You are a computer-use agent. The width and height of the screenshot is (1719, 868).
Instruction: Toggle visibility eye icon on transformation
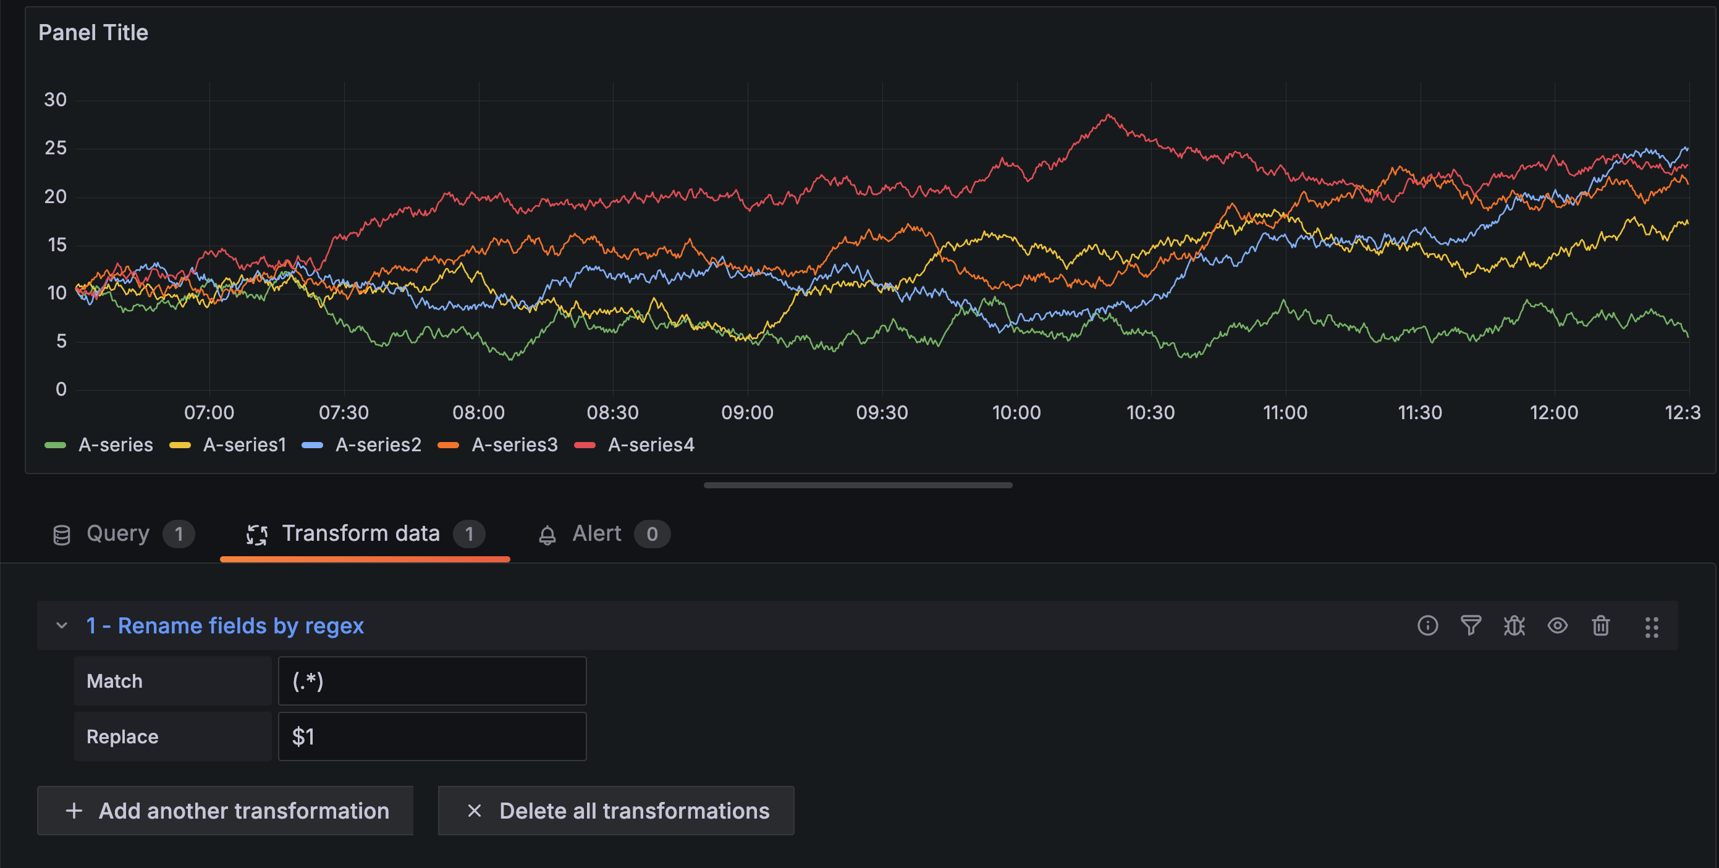(x=1558, y=624)
